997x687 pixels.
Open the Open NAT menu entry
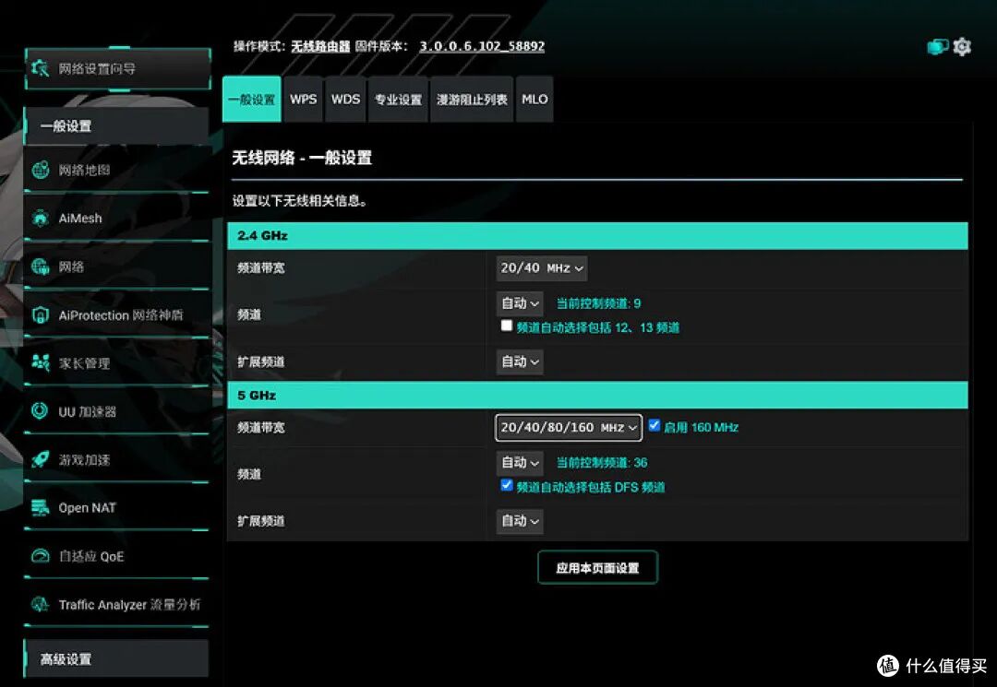(117, 508)
